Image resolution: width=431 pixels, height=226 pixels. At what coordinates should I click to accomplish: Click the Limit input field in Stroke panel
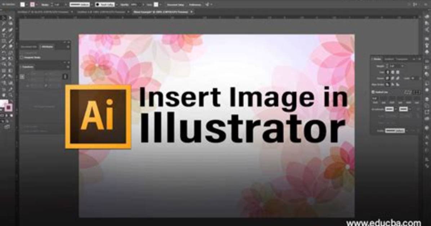coord(415,78)
